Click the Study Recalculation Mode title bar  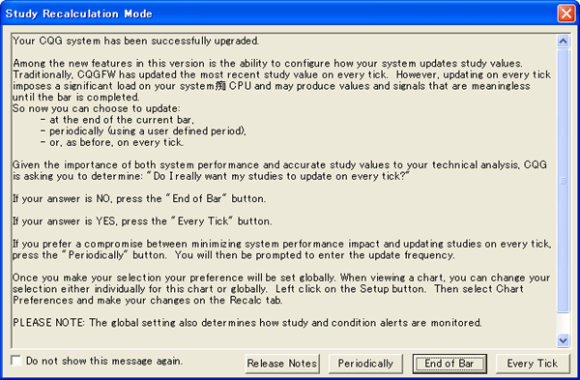click(277, 14)
